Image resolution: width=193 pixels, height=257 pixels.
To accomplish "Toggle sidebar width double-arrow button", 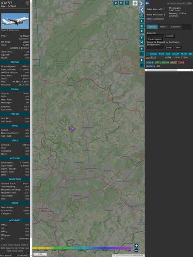I will click(147, 3).
